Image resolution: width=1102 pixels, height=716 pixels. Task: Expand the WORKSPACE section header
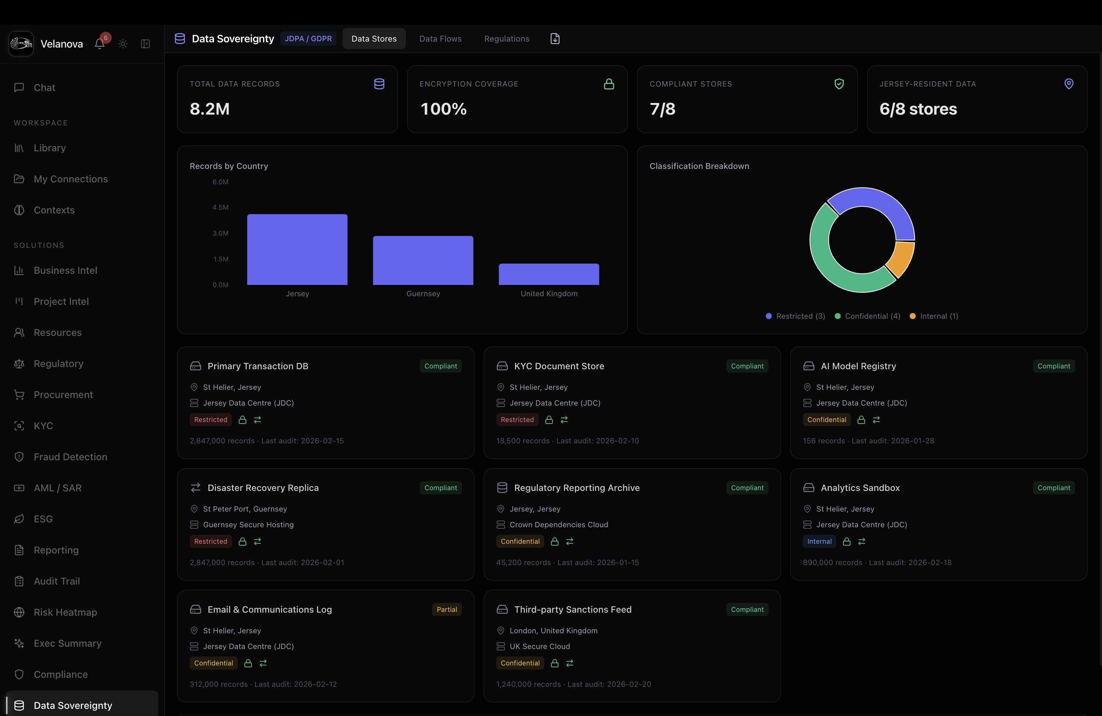40,122
